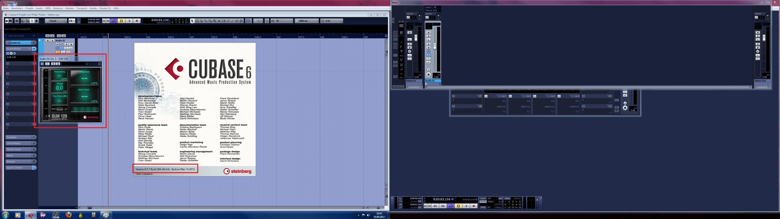Select the Play speaker tool
Screen dimensions: 780x219
click(237, 21)
